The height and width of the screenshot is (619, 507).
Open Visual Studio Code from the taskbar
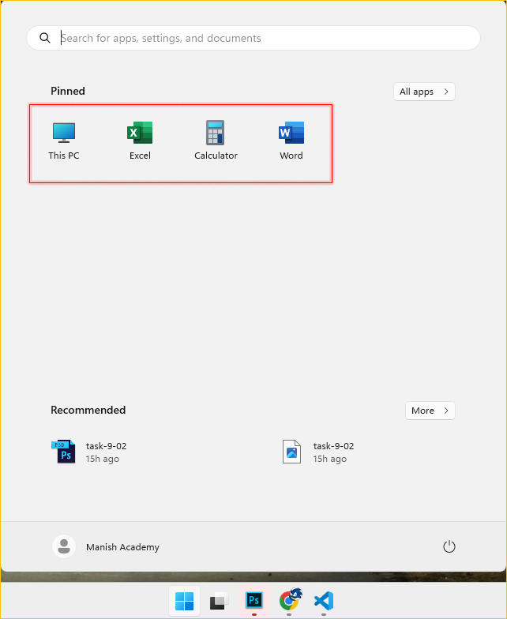(x=324, y=601)
